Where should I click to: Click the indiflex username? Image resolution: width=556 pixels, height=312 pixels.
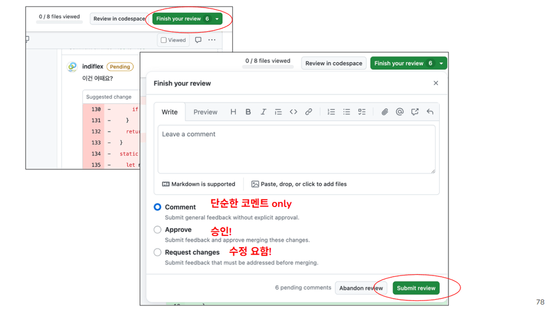tap(93, 66)
